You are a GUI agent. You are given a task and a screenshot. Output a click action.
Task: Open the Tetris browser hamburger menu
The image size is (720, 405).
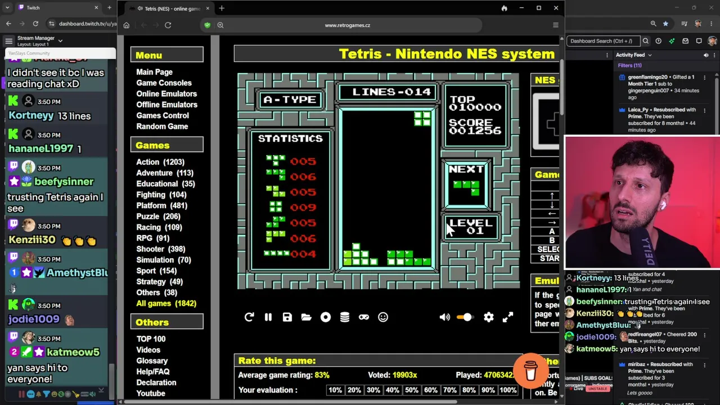pos(555,25)
